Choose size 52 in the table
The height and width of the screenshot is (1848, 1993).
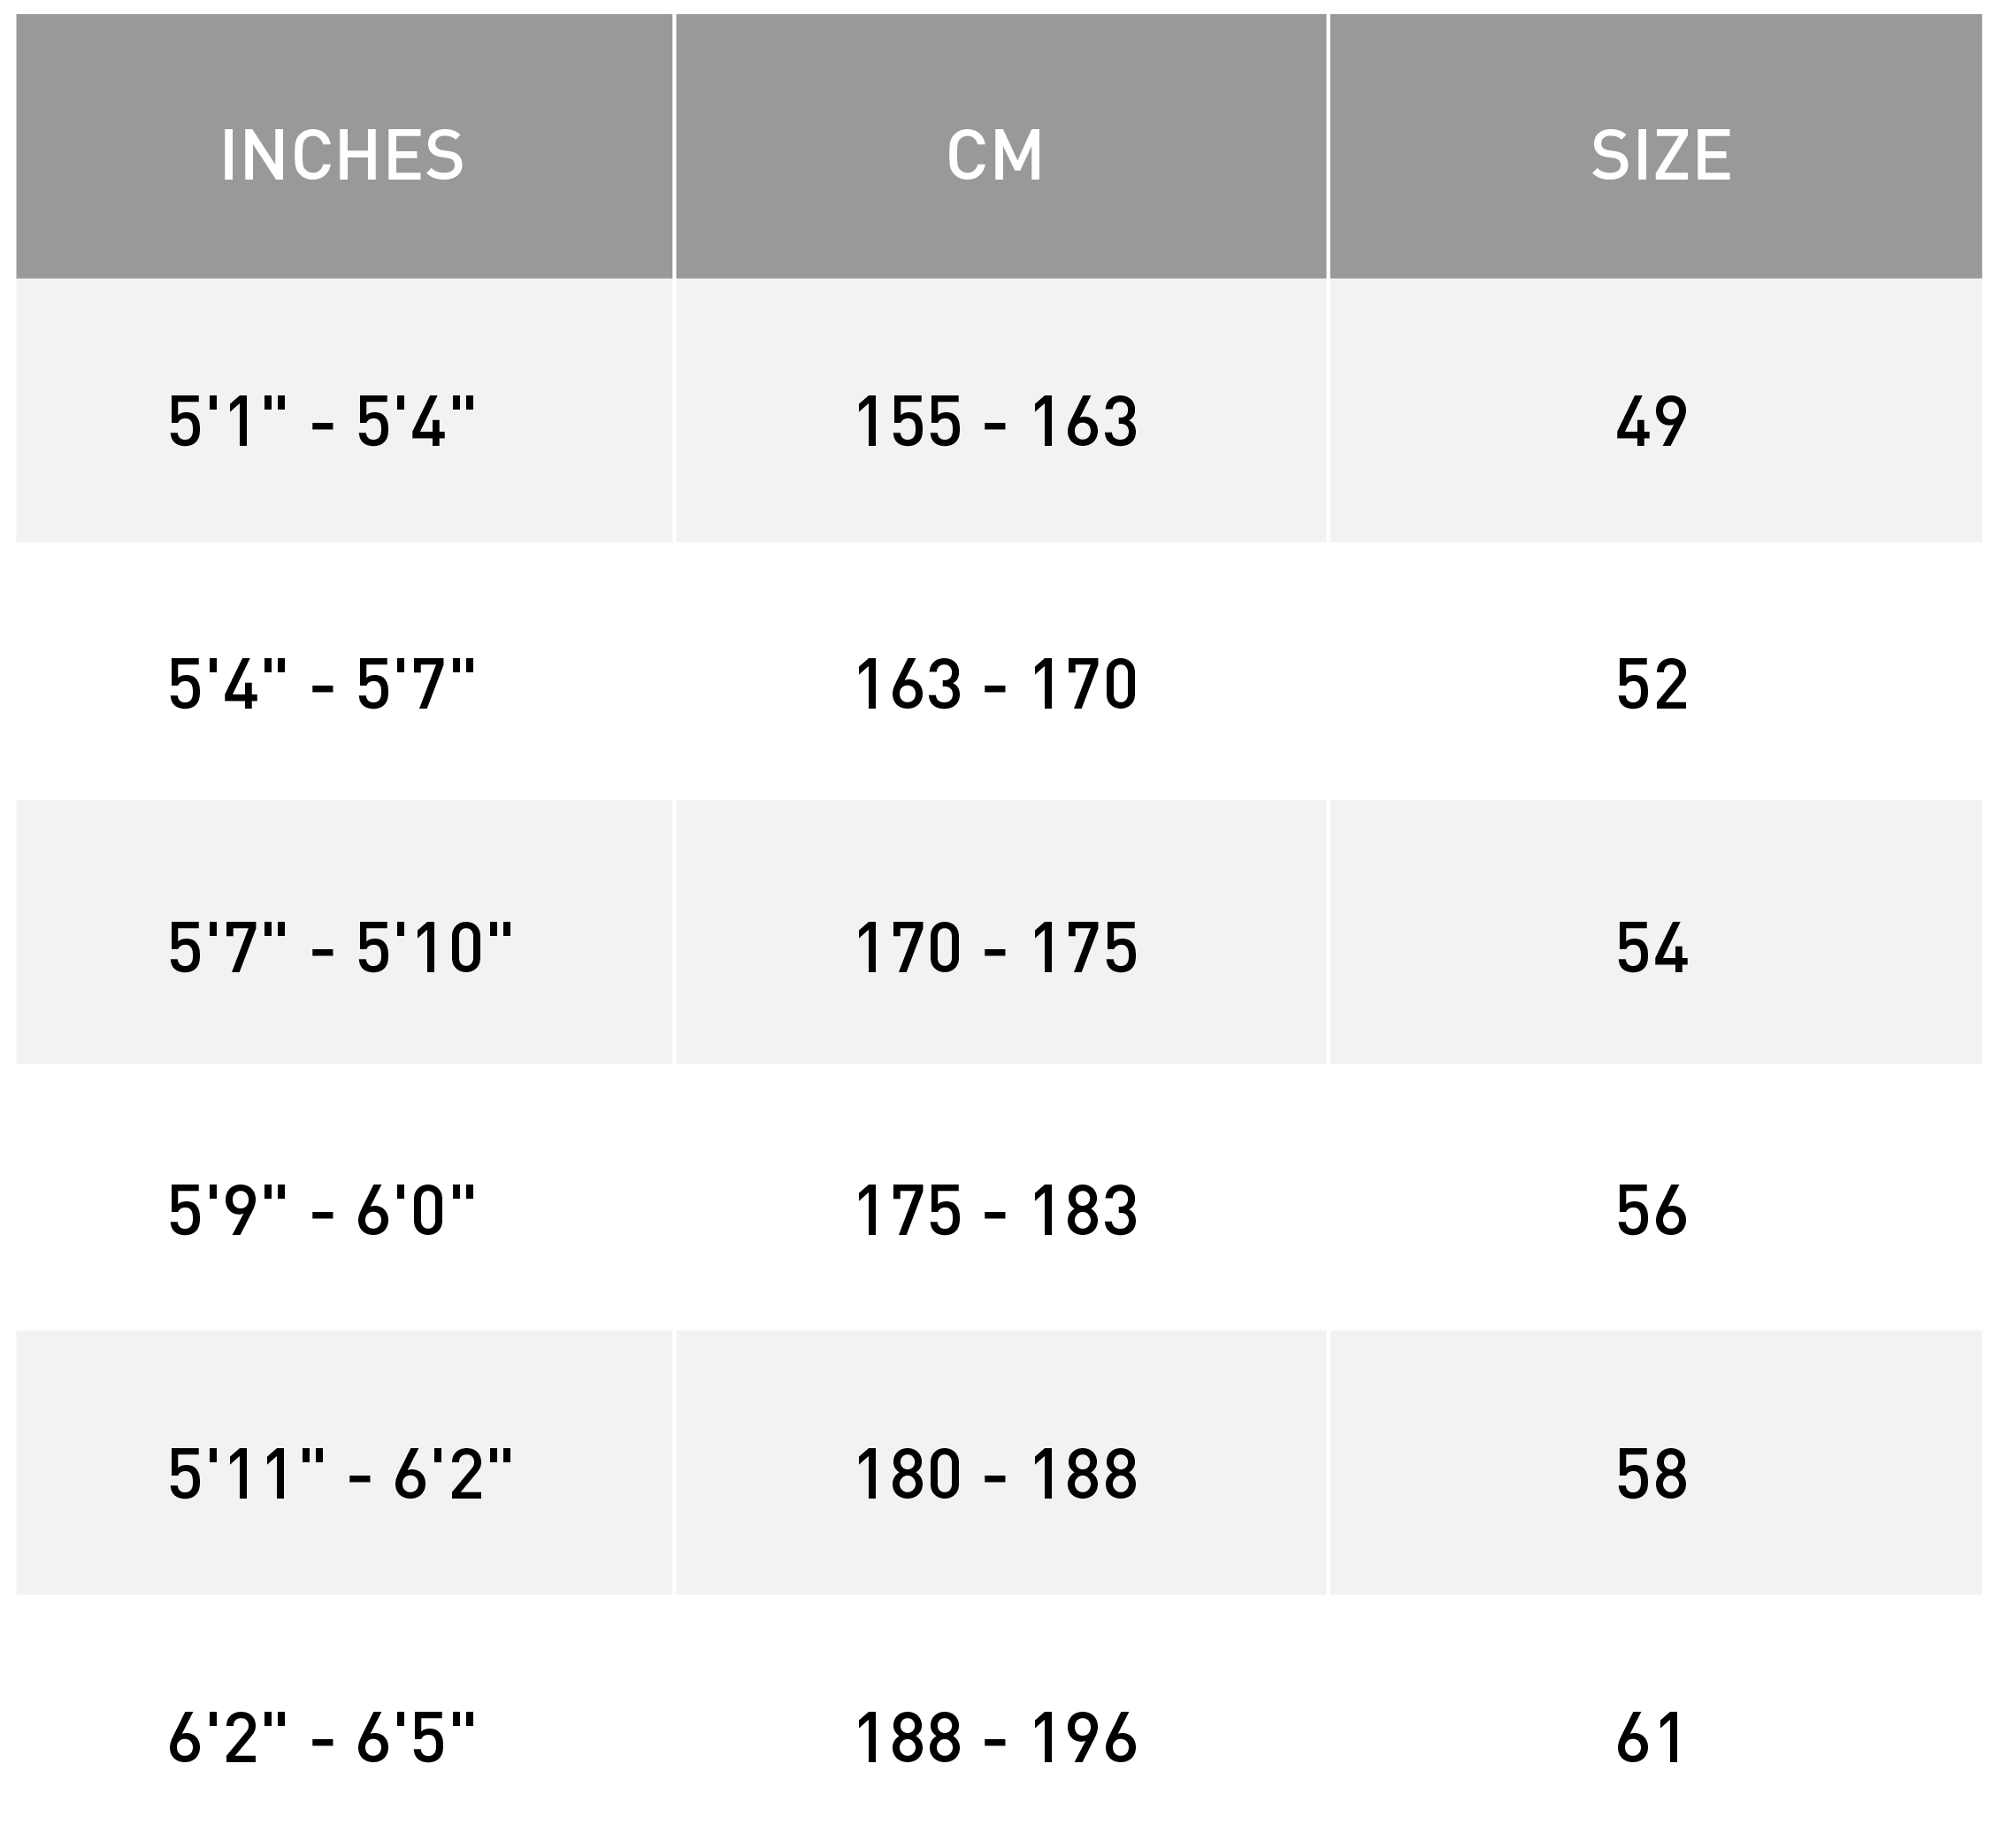[1655, 672]
